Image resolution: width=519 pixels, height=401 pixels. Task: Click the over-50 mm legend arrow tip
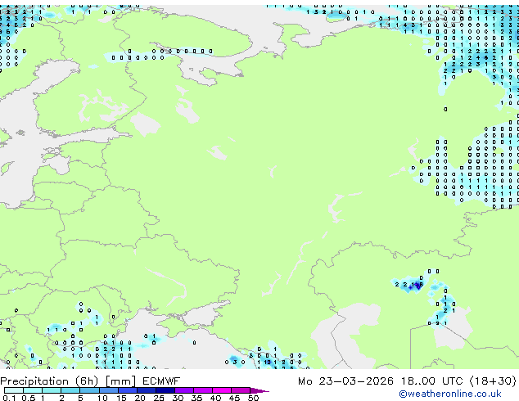click(259, 391)
